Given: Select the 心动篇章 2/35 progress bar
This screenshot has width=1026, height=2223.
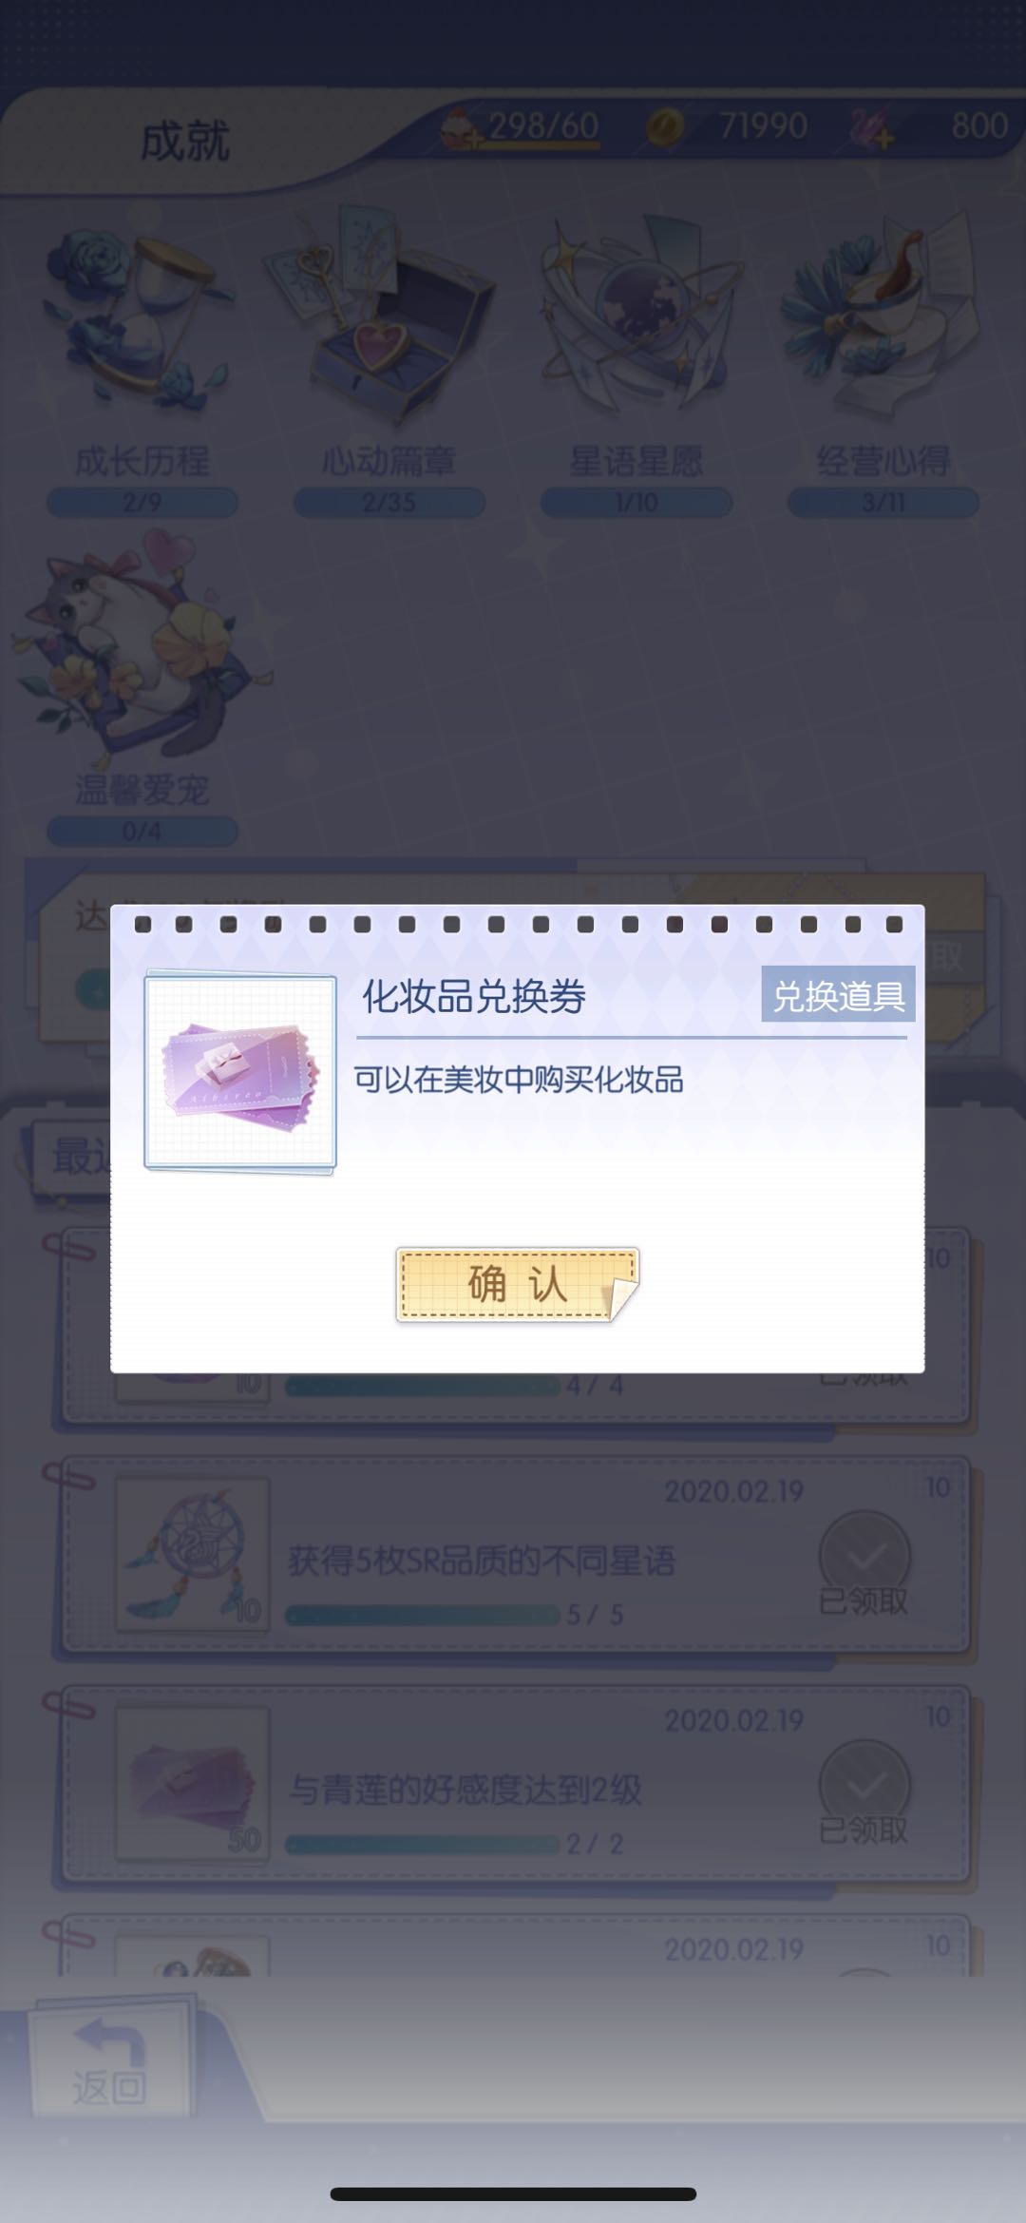Looking at the screenshot, I should point(389,502).
